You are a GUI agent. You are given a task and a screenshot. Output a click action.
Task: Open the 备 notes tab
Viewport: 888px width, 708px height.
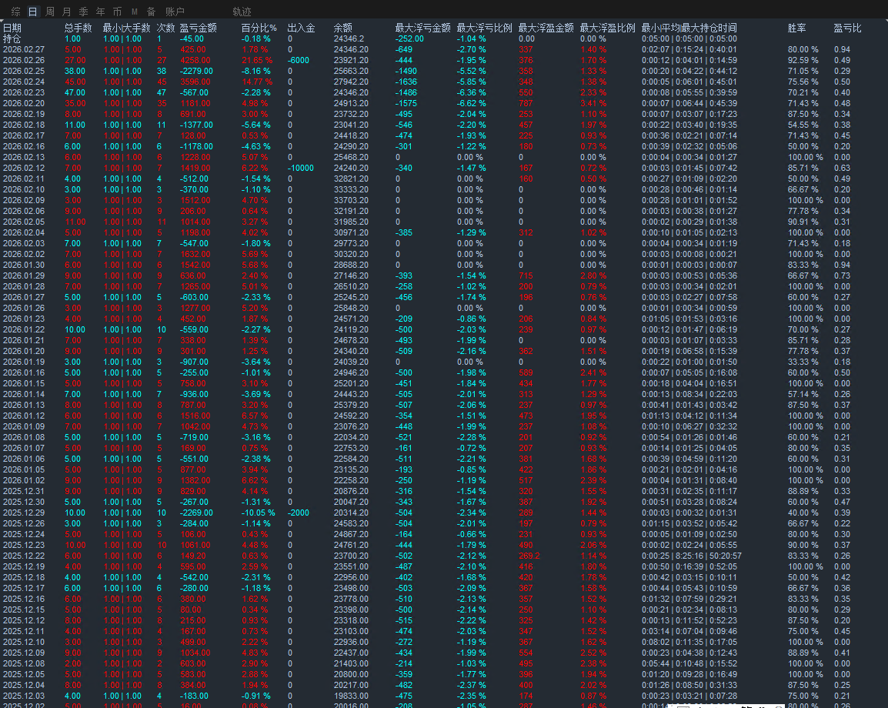(152, 12)
